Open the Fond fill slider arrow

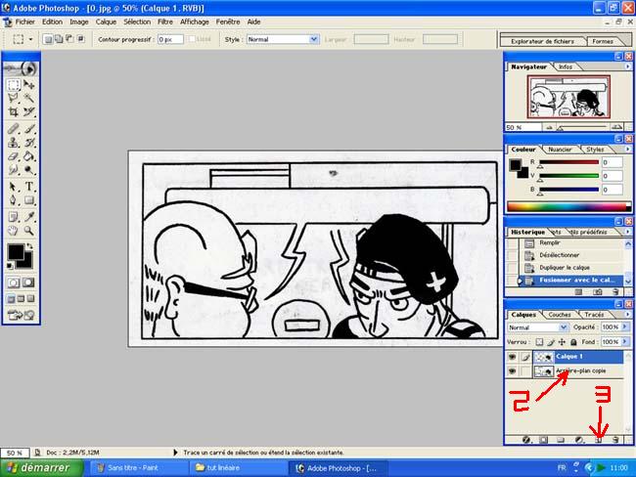[625, 342]
